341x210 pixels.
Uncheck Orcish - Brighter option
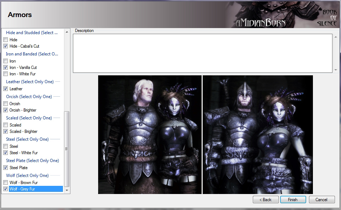tap(6, 110)
